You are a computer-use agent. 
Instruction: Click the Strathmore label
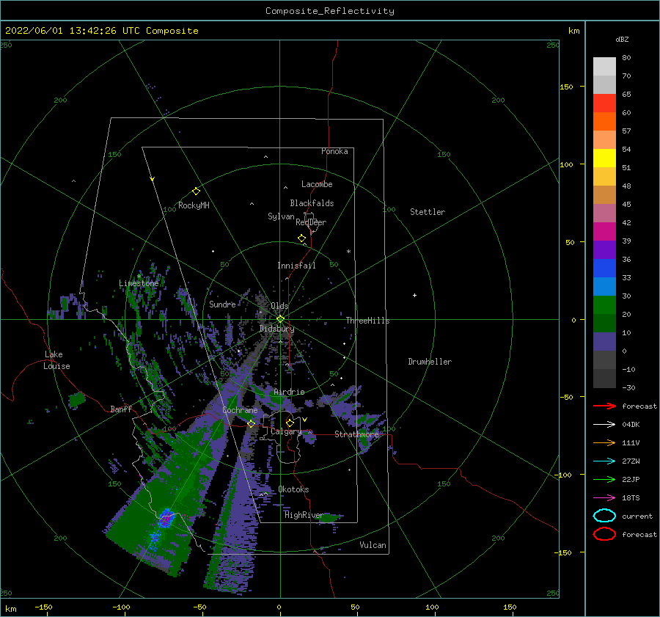pos(356,434)
